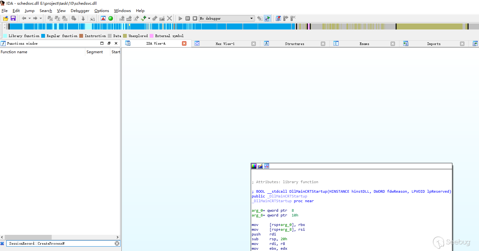Start the process with the play button

(180, 18)
